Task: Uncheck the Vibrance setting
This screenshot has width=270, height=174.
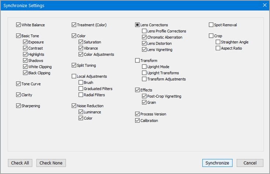Action: point(81,48)
